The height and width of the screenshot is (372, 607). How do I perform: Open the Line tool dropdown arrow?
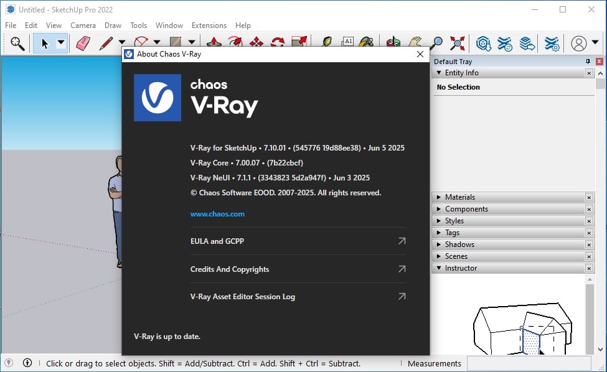pos(122,42)
